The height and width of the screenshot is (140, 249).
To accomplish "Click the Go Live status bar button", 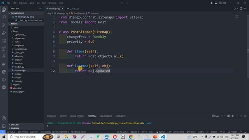I will [x=191, y=132].
